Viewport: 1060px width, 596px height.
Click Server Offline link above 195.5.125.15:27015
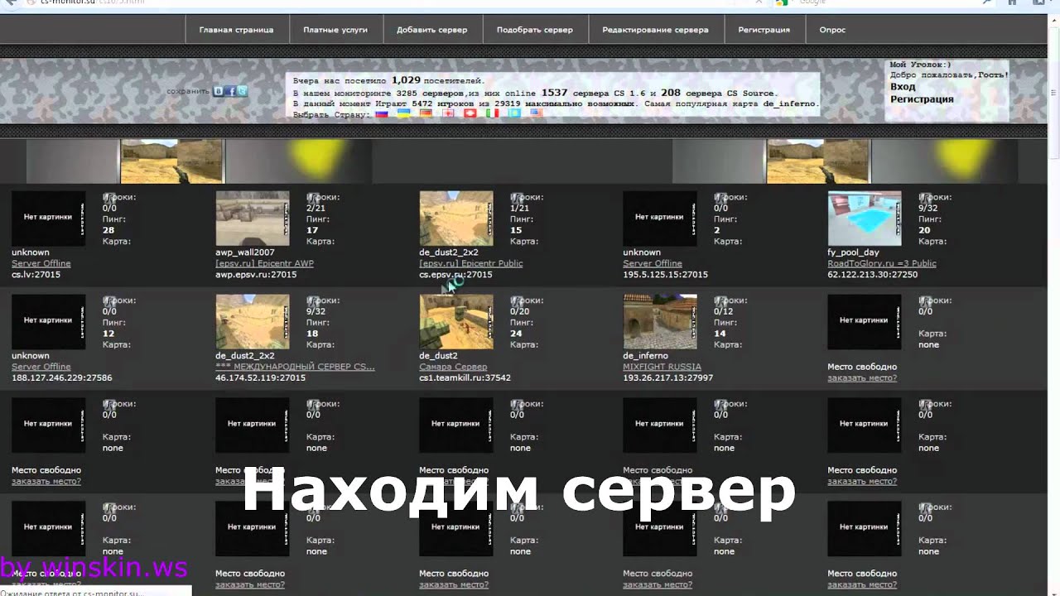[x=653, y=263]
